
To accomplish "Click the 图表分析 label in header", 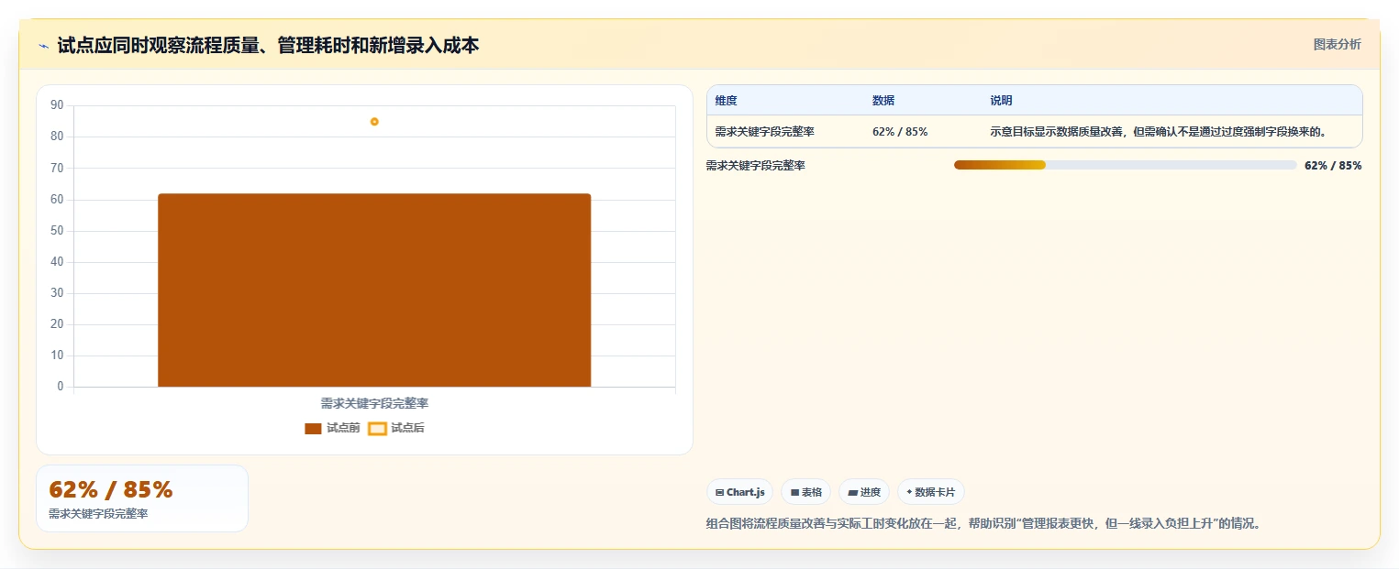I will point(1338,44).
